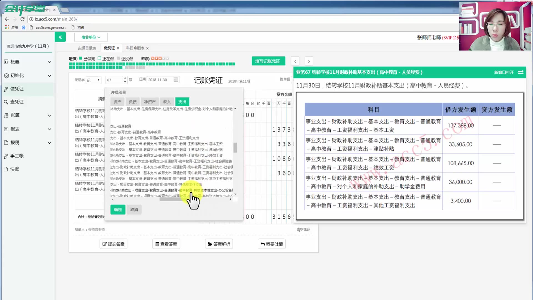Viewport: 533px width, 300px height.
Task: Select 高中教育-工资福利支出-基本工资 subject row
Action: (x=167, y=144)
